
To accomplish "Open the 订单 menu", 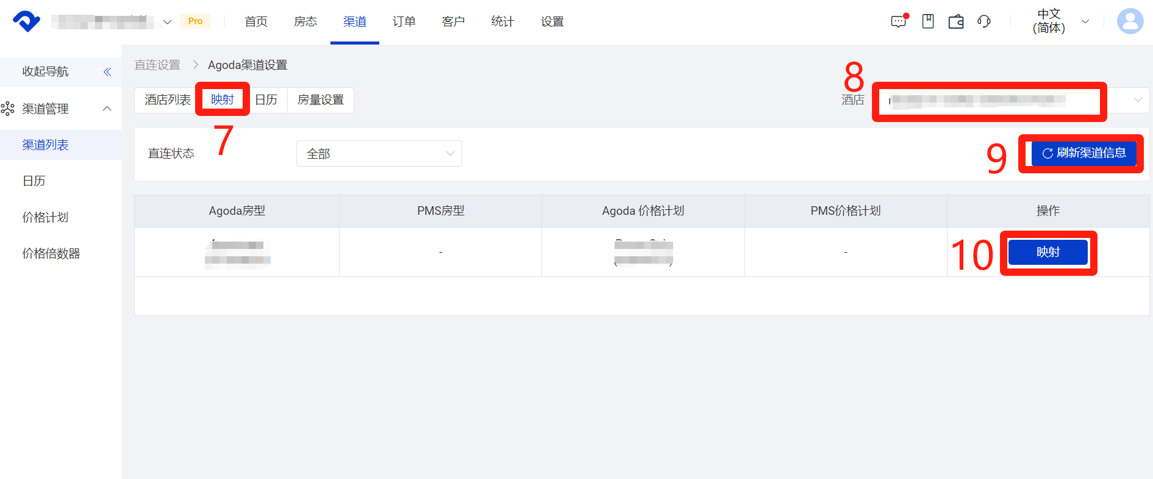I will pos(404,22).
